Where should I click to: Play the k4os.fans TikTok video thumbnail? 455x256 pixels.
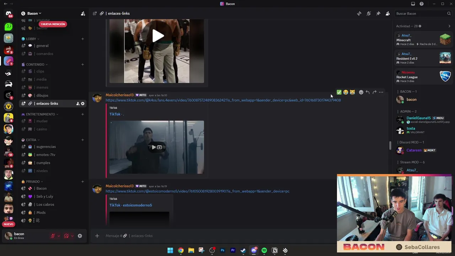coord(157,147)
